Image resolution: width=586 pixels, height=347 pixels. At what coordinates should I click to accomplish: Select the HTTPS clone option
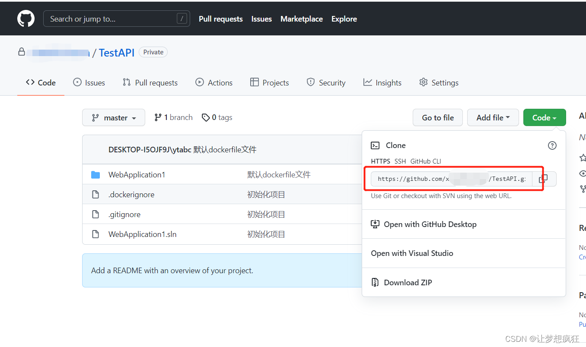[x=380, y=161]
